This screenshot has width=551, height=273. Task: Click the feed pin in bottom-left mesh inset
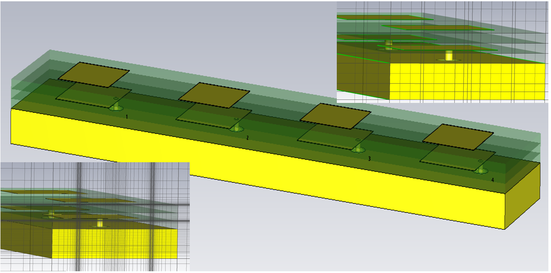[x=100, y=223]
